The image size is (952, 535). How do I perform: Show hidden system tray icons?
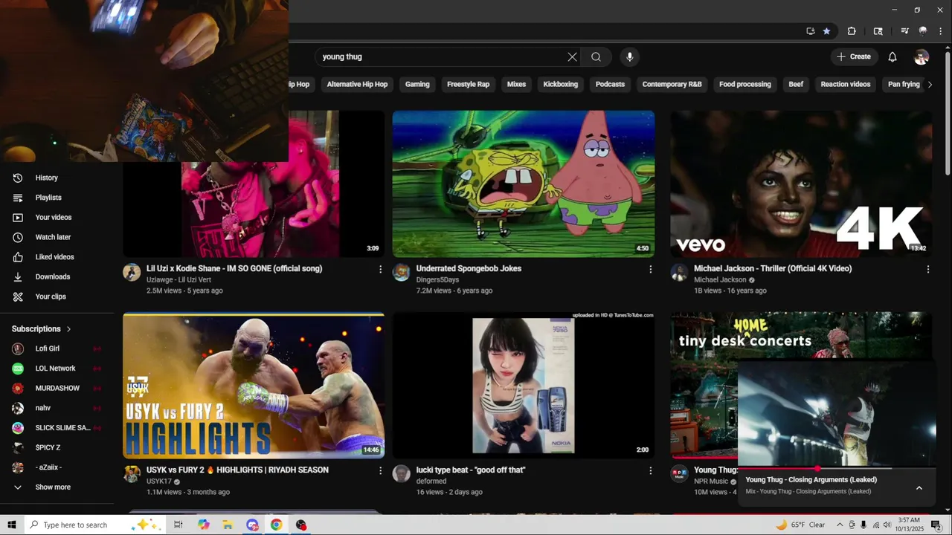point(840,525)
